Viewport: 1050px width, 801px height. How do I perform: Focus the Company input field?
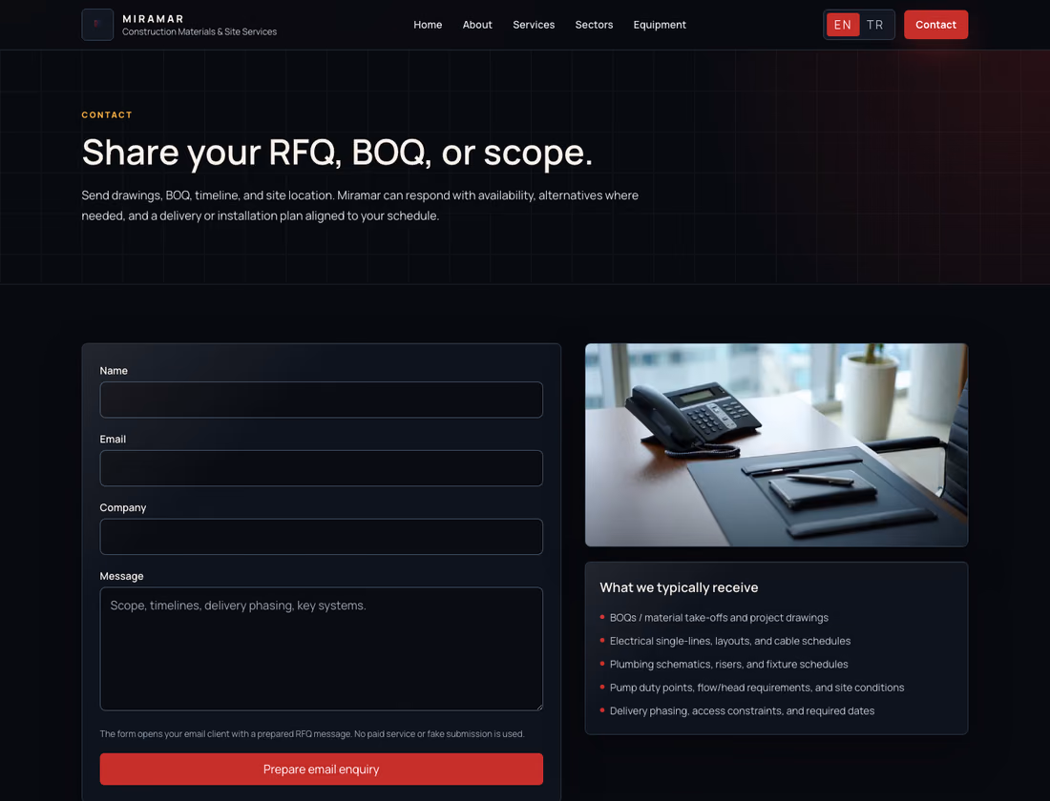[x=321, y=537]
